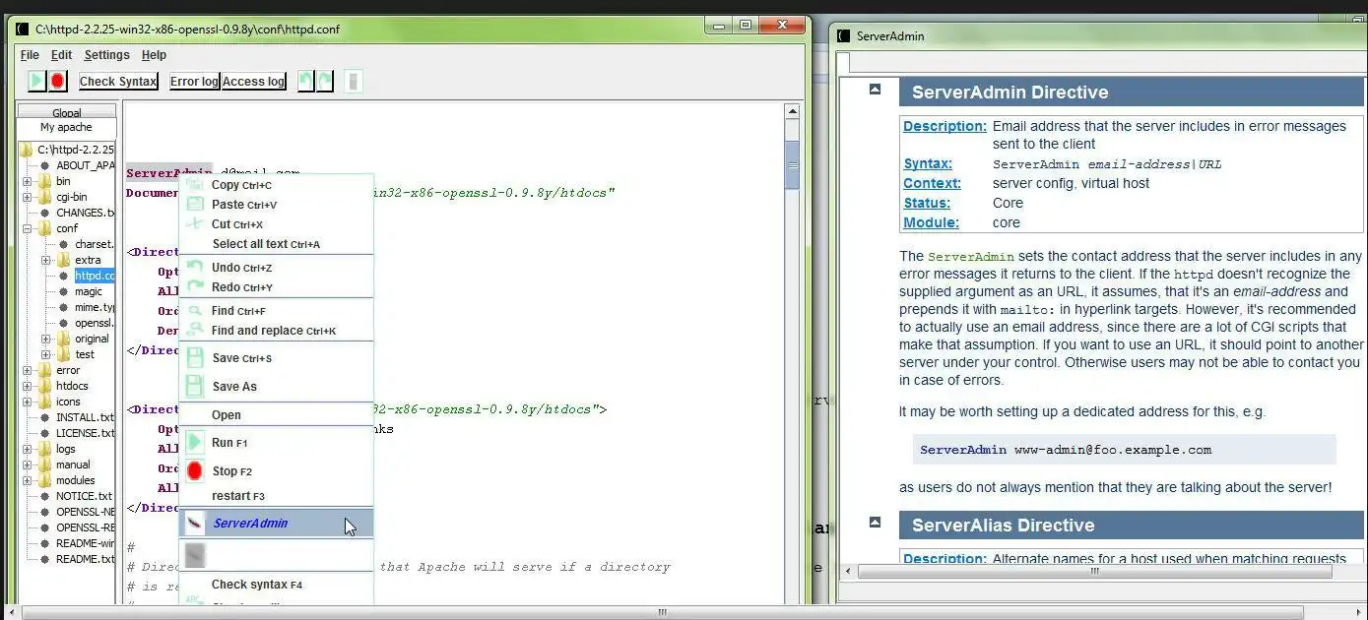The height and width of the screenshot is (620, 1368).
Task: Collapse the conf folder node
Action: [x=28, y=228]
